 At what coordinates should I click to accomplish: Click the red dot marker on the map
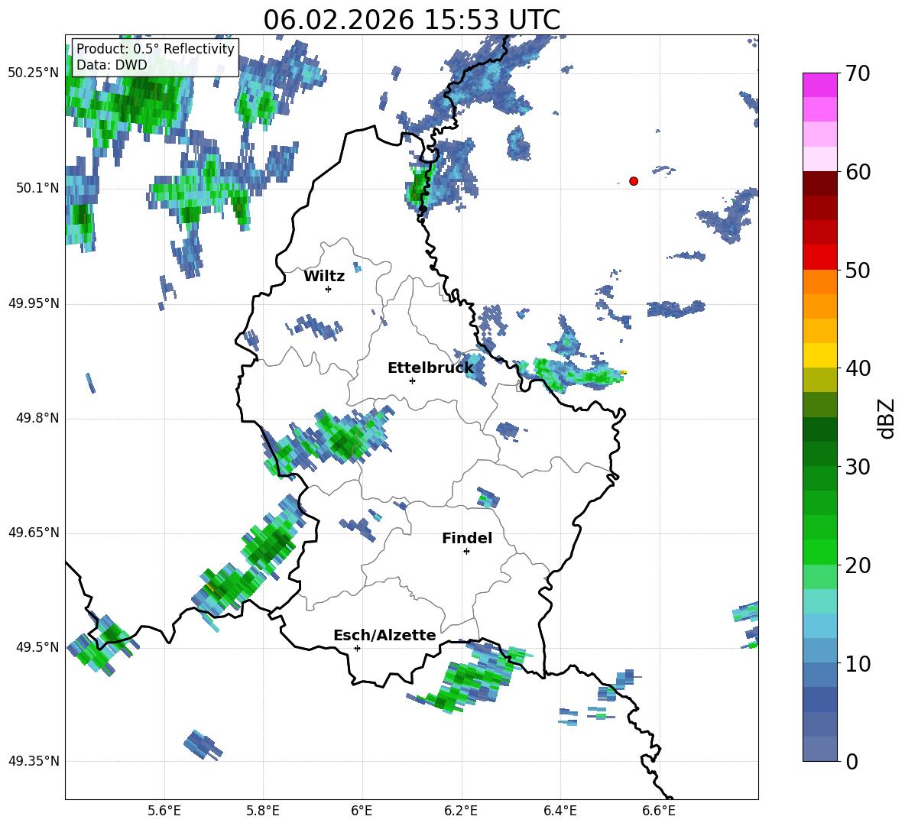(x=634, y=181)
